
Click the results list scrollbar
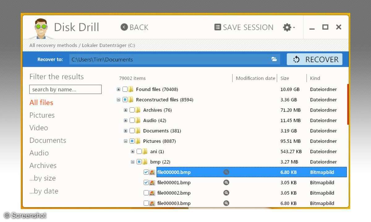coord(348,104)
